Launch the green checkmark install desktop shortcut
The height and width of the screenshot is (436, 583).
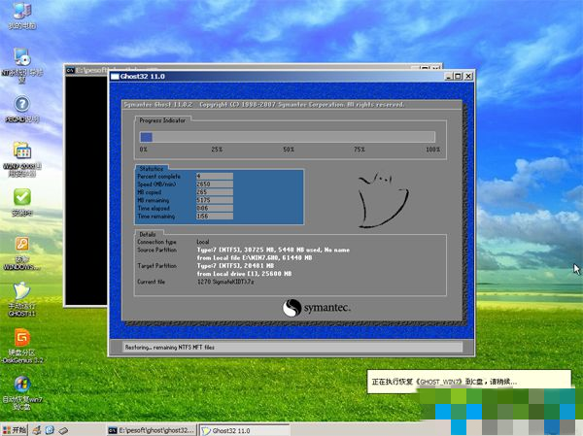(21, 199)
